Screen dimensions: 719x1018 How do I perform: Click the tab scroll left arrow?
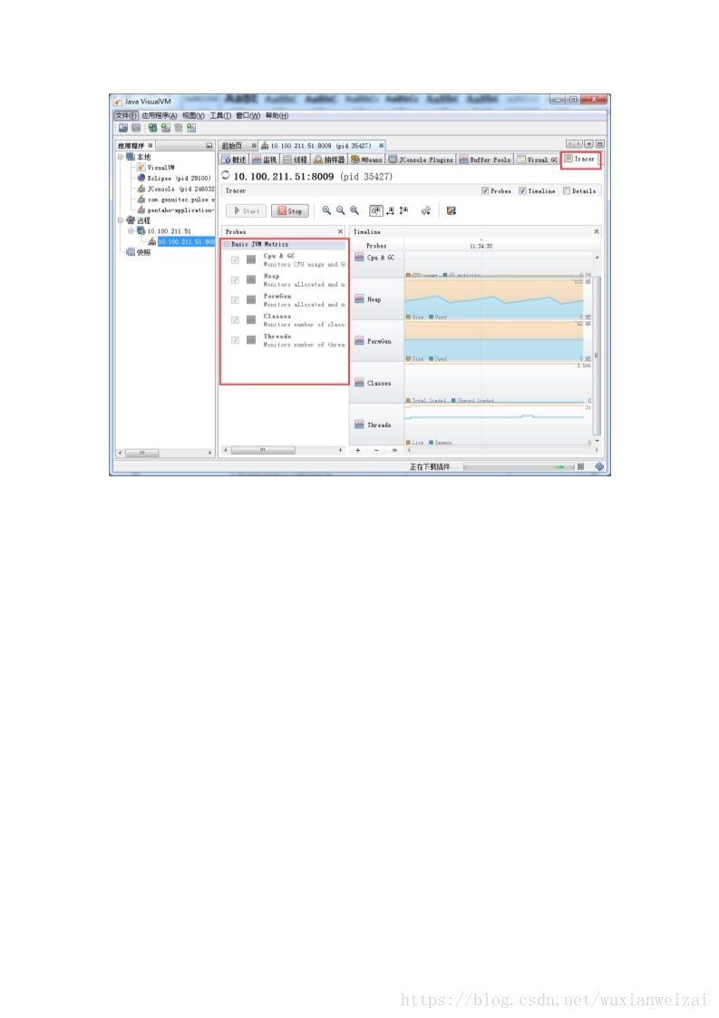570,143
